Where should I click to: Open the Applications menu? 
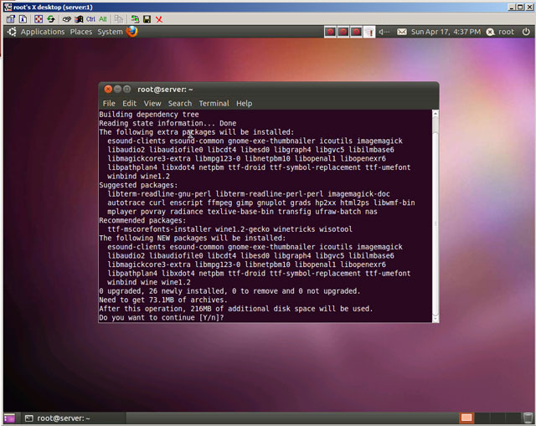pos(43,32)
